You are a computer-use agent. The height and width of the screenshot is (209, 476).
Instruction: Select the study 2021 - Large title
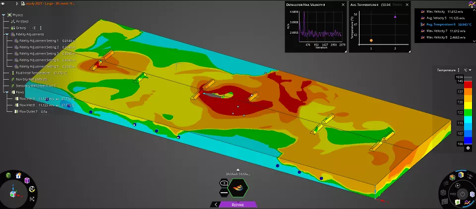[51, 3]
